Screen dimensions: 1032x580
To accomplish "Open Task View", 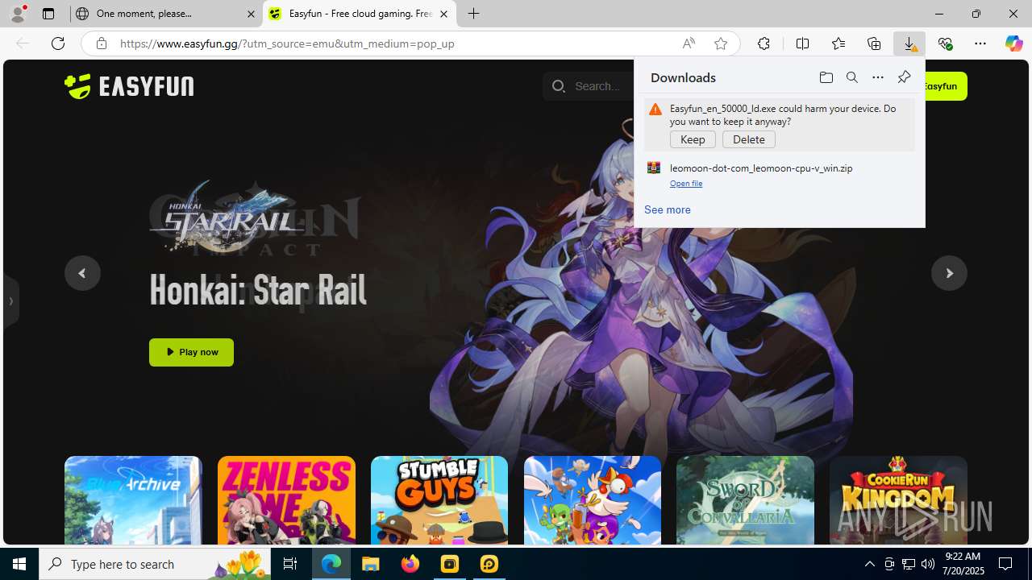I will click(x=290, y=564).
